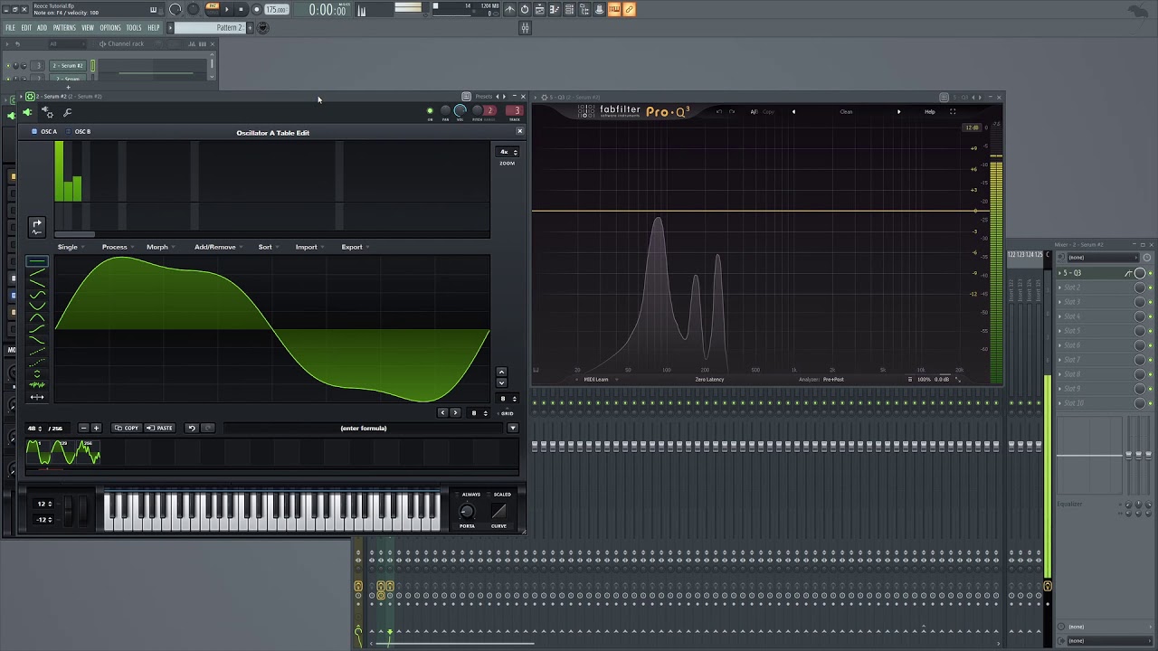
Task: Open the TOOLS menu
Action: tap(134, 28)
